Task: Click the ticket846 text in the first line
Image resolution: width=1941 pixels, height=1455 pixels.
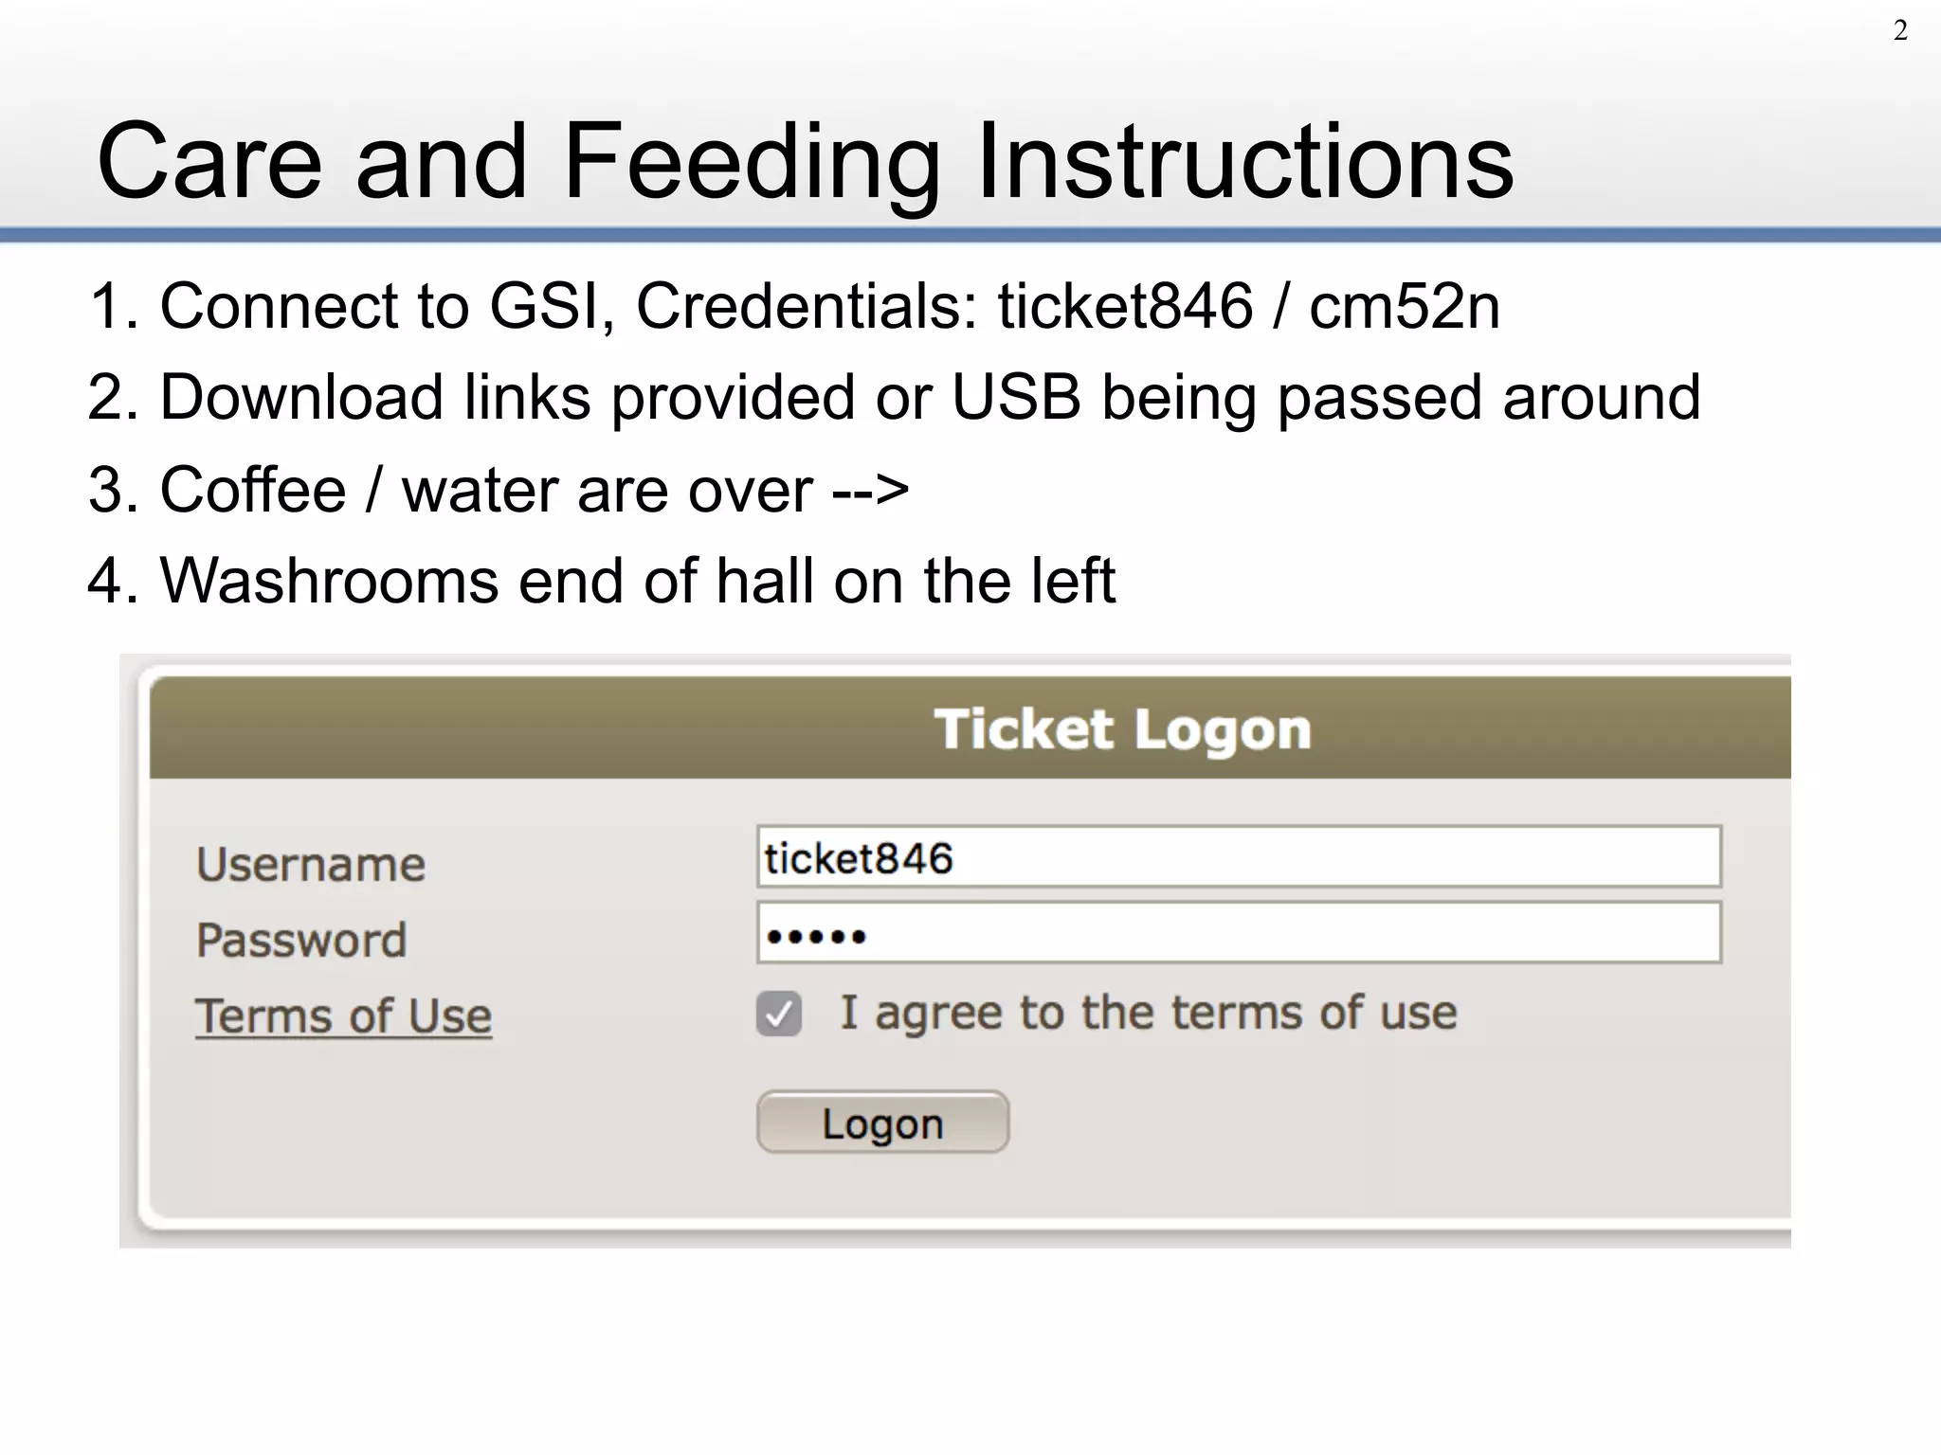Action: (x=1125, y=307)
